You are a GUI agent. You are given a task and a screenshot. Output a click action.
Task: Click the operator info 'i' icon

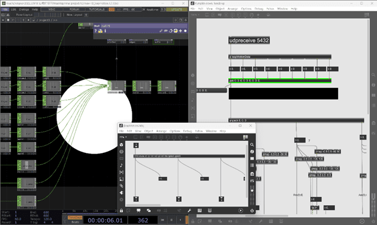pos(105,31)
